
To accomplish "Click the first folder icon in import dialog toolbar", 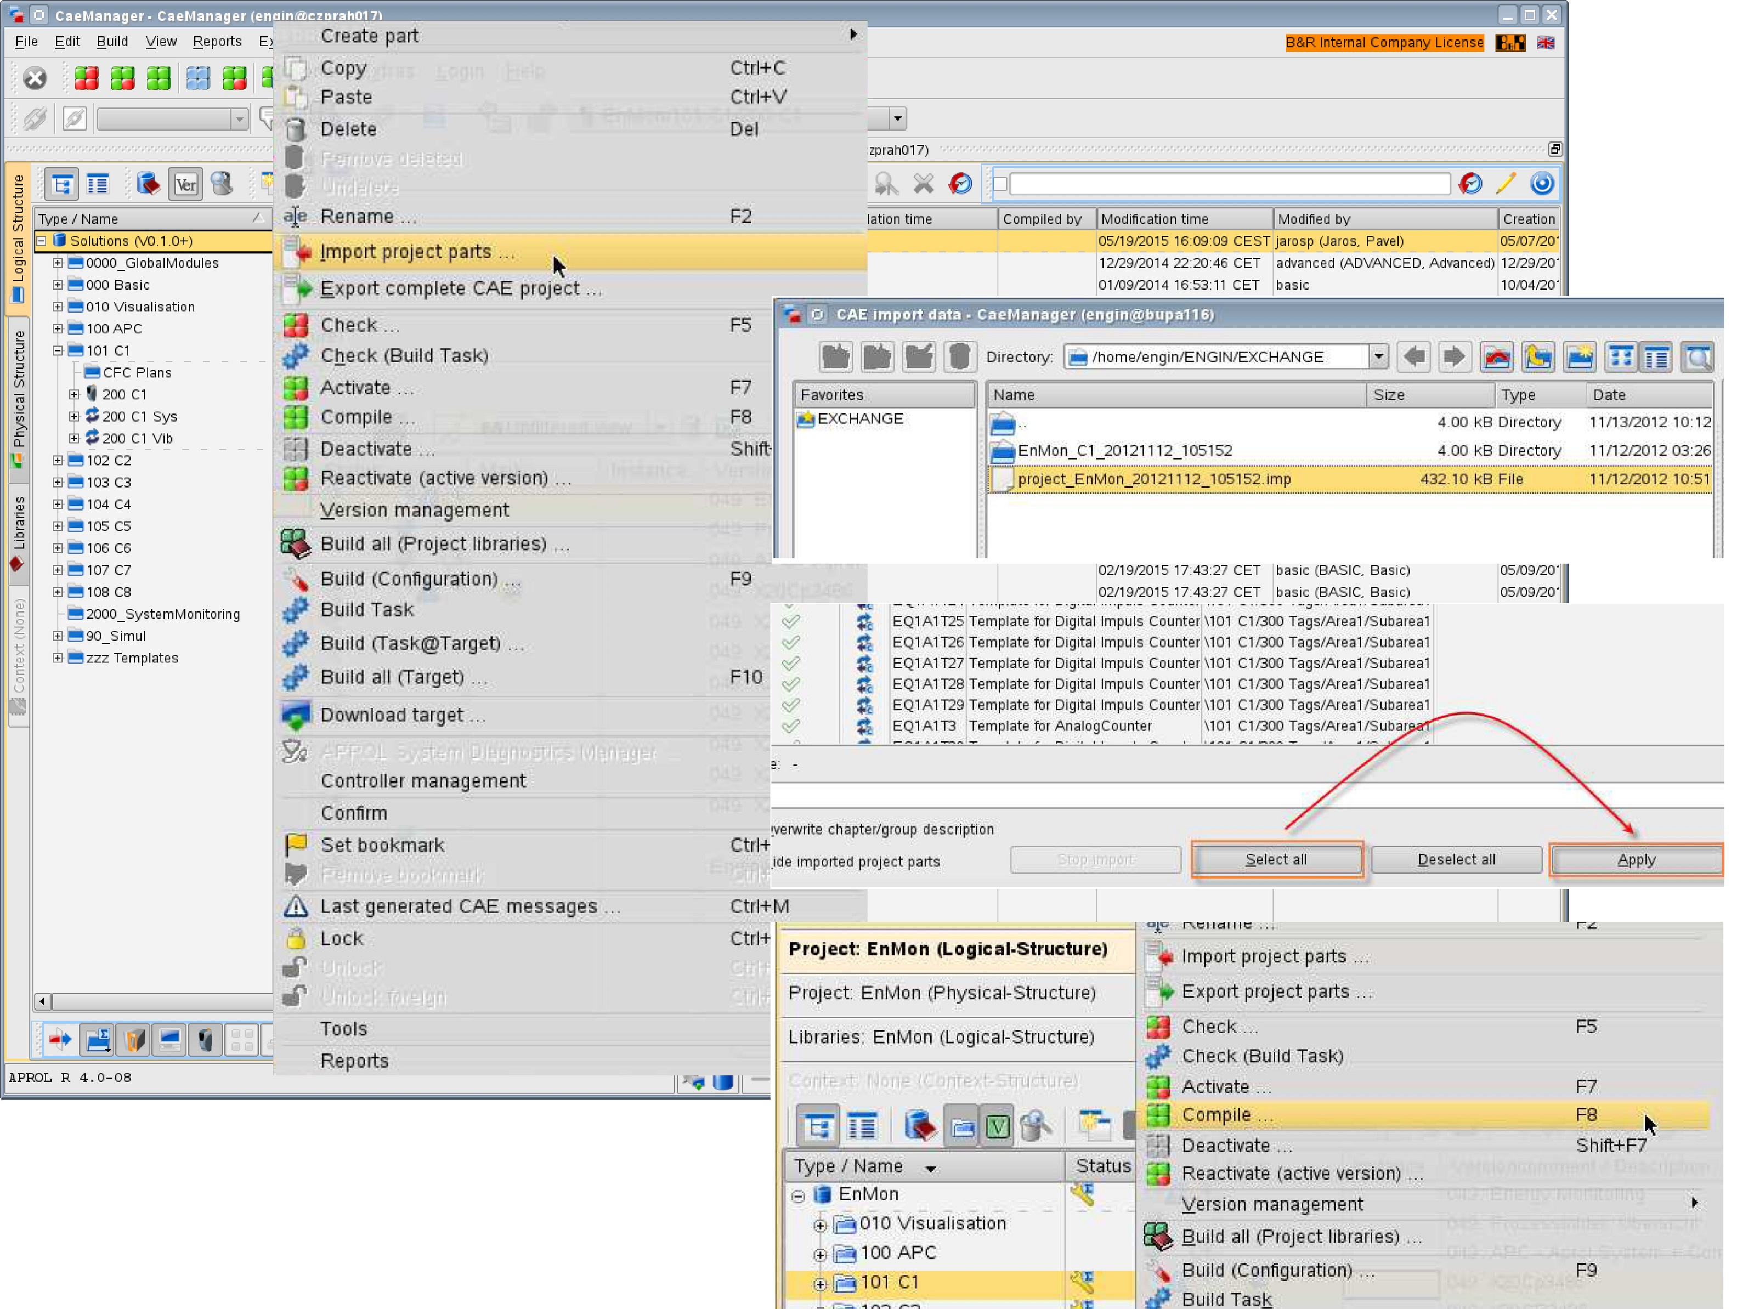I will click(x=835, y=358).
